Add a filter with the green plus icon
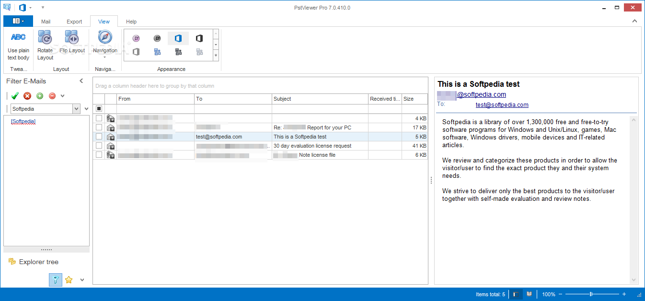 (40, 96)
